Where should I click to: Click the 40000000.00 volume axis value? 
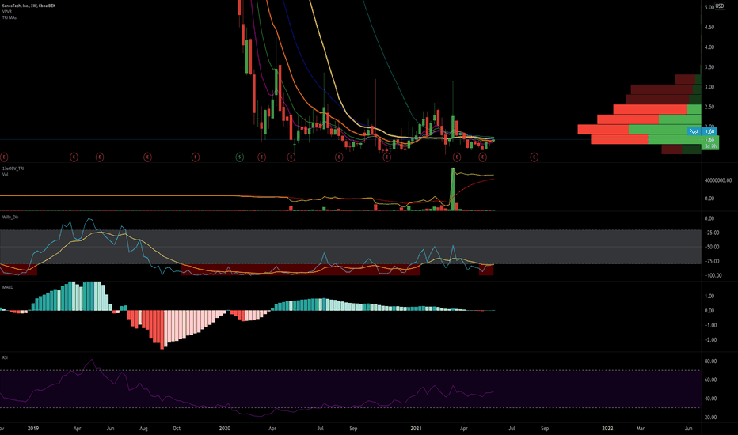tap(717, 180)
